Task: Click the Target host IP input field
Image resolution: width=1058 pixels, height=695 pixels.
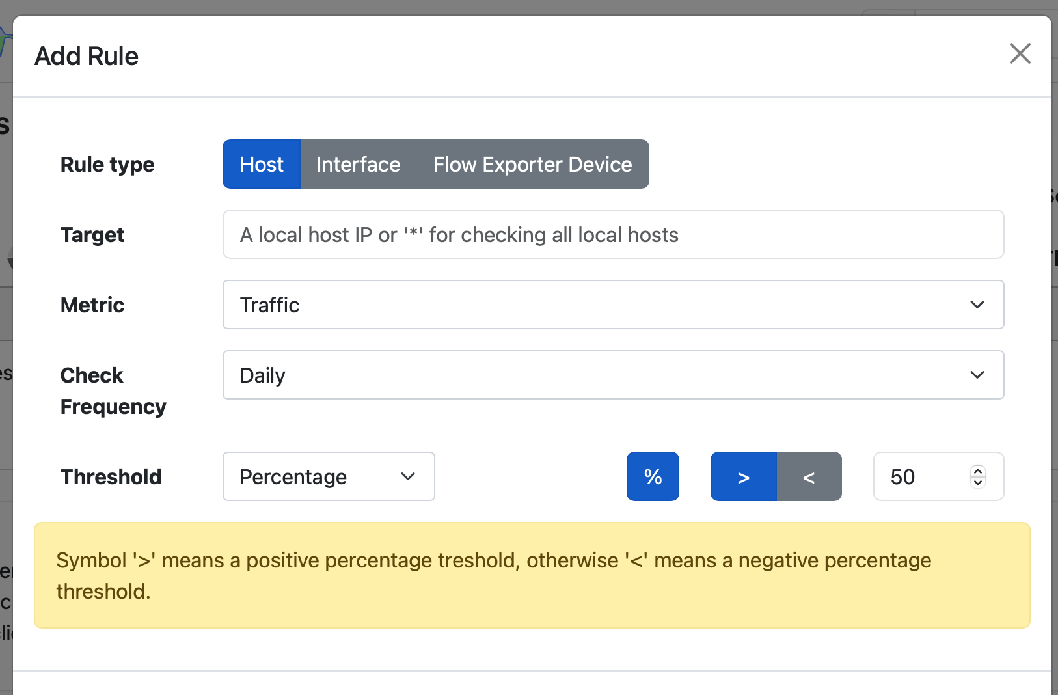Action: [x=612, y=234]
